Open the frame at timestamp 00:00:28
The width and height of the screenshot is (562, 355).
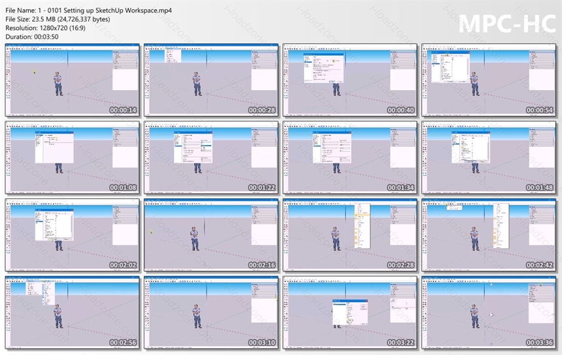(x=211, y=80)
